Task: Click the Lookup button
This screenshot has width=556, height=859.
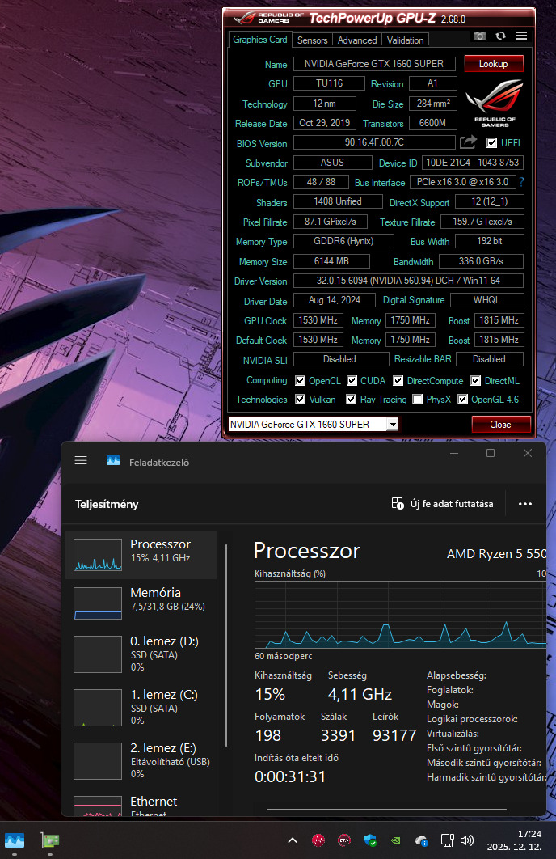Action: (x=494, y=64)
